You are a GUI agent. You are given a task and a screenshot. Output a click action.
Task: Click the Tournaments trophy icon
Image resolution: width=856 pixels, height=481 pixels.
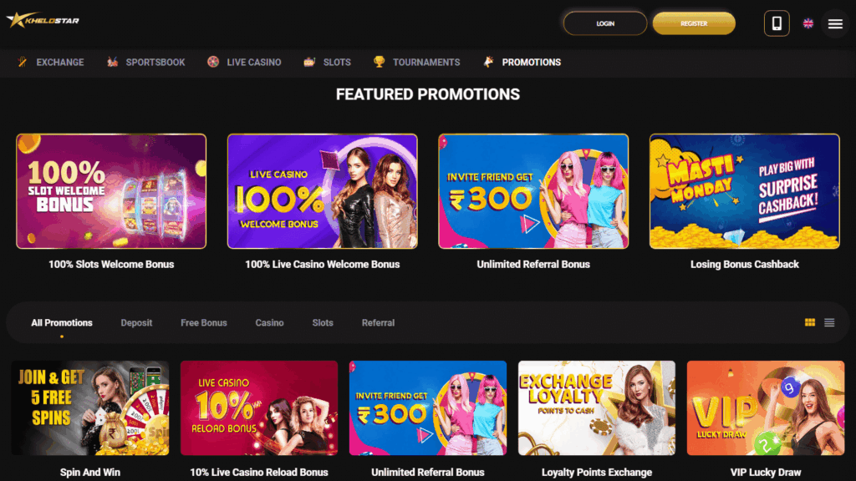point(379,62)
